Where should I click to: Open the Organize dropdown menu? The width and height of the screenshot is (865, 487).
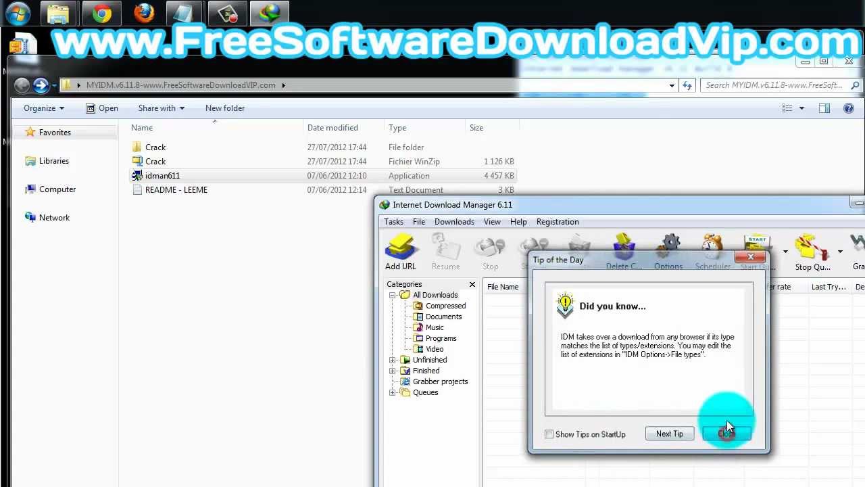click(x=44, y=108)
